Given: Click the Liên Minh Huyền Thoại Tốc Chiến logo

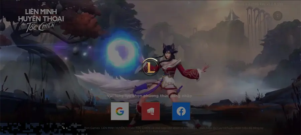Looking at the screenshot, I should tap(41, 20).
